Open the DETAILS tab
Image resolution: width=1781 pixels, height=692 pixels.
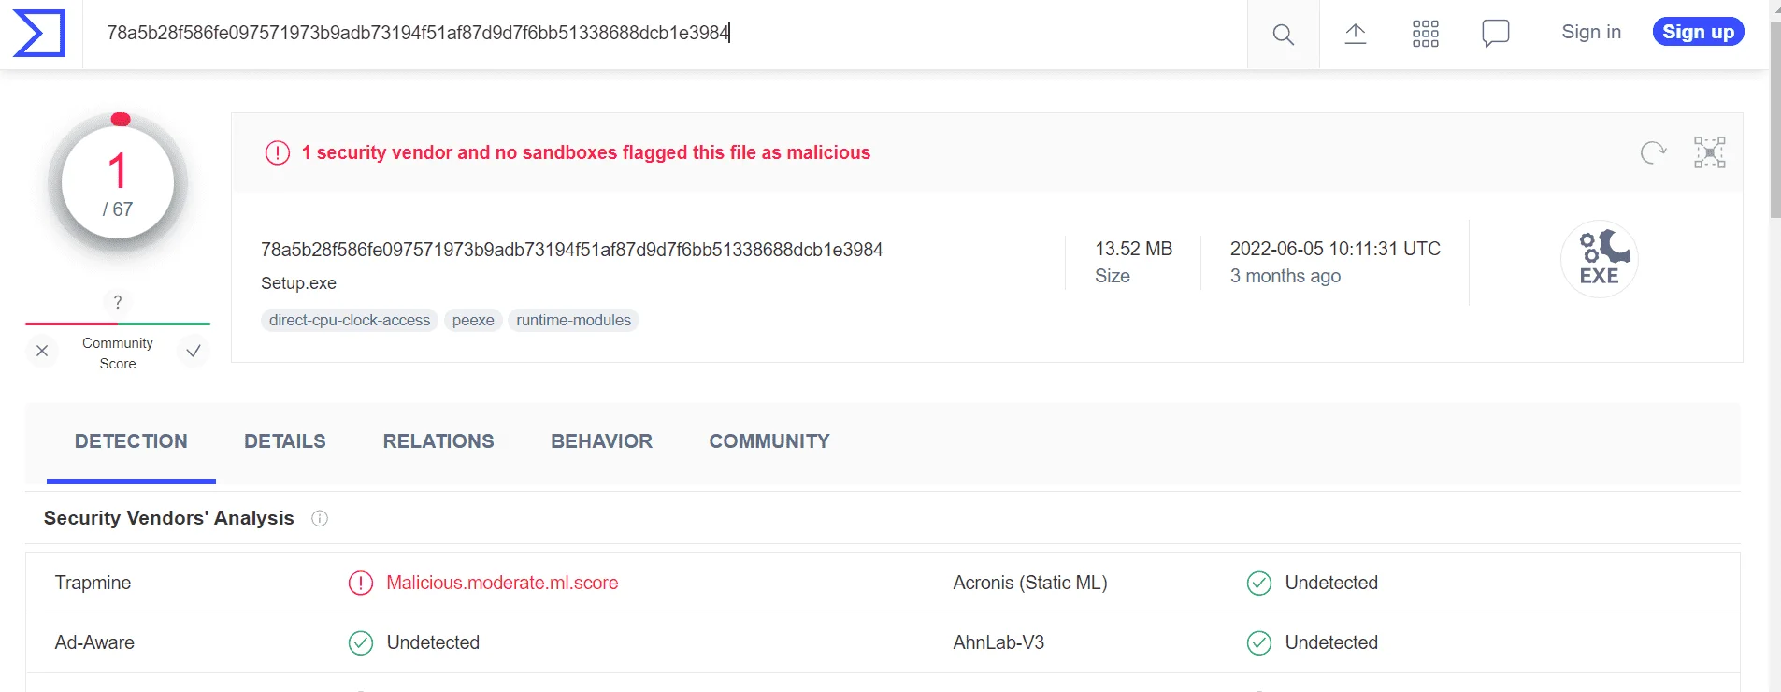point(285,441)
